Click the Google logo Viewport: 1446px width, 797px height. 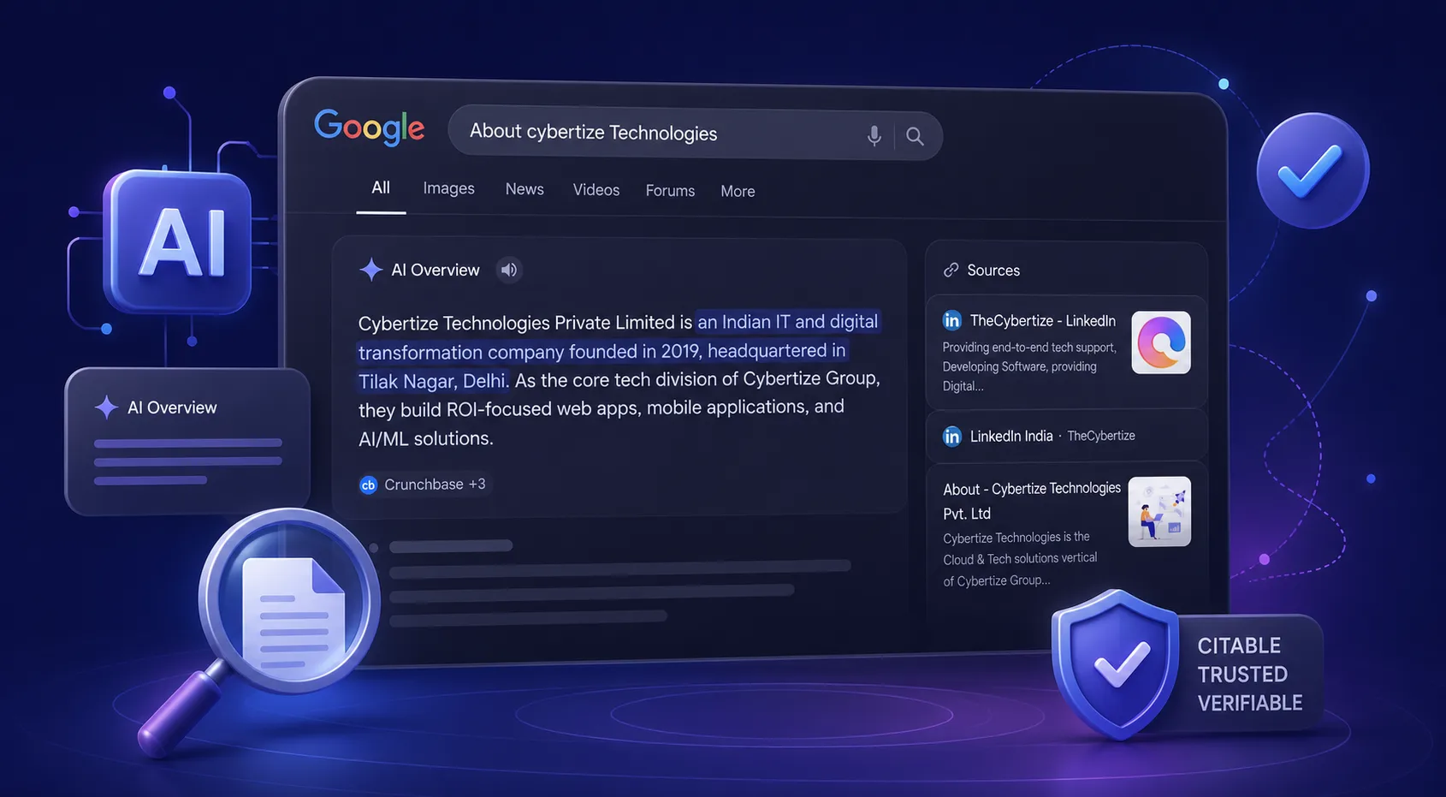click(x=369, y=127)
